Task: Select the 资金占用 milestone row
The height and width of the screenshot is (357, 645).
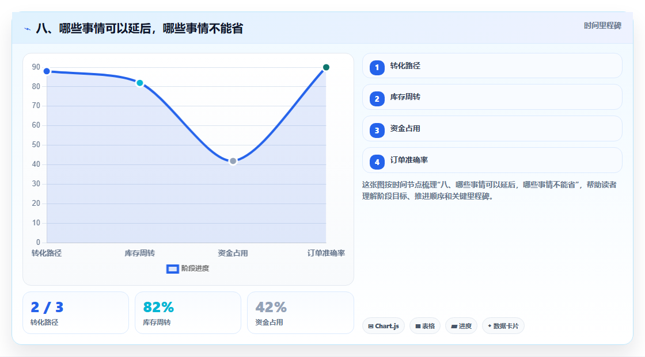Action: point(492,129)
